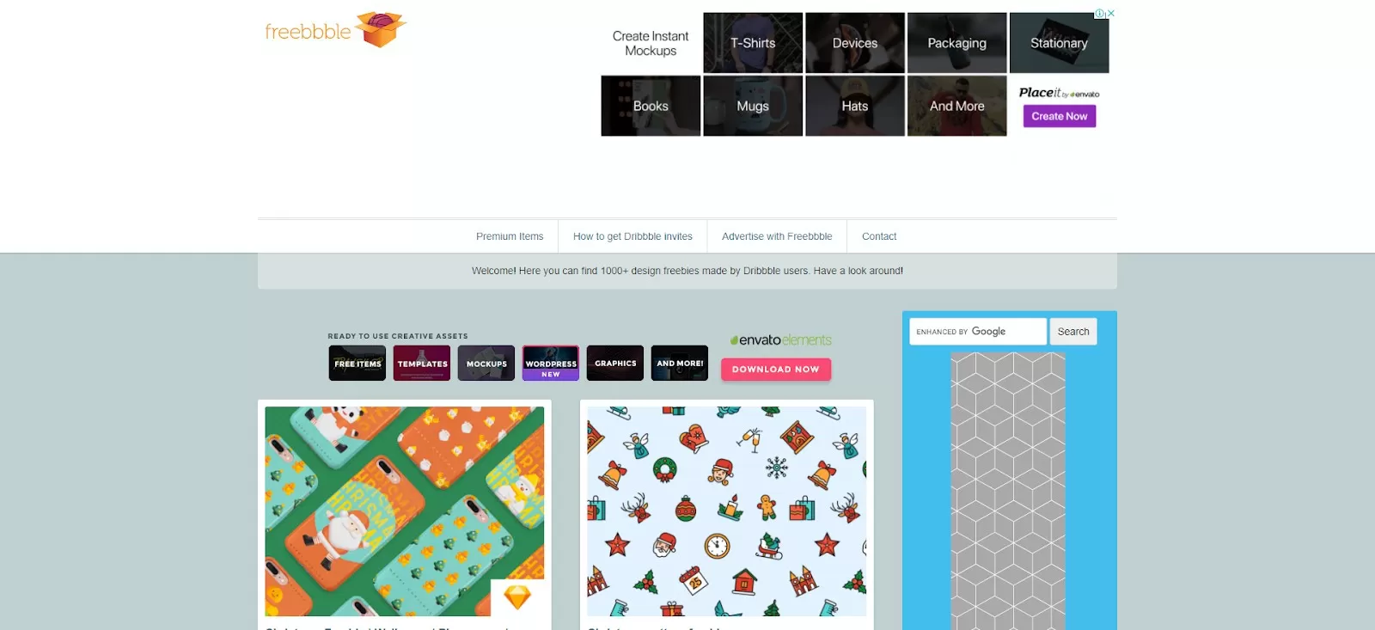The width and height of the screenshot is (1375, 630).
Task: Click the ad info icon
Action: 1099,14
